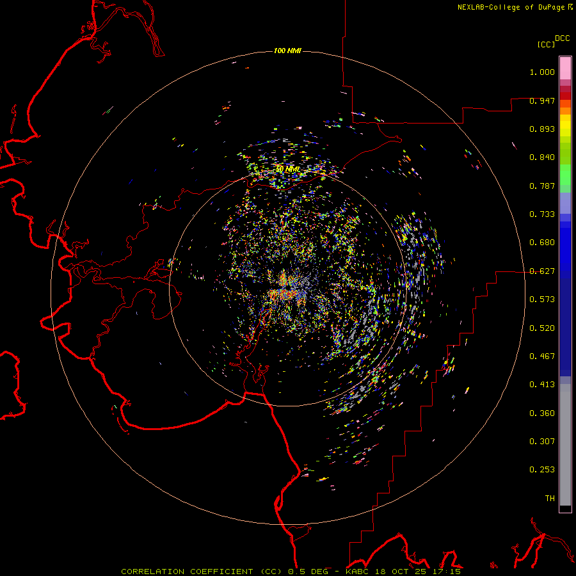Click the 0.467 color scale value
This screenshot has height=576, width=576.
coord(542,356)
